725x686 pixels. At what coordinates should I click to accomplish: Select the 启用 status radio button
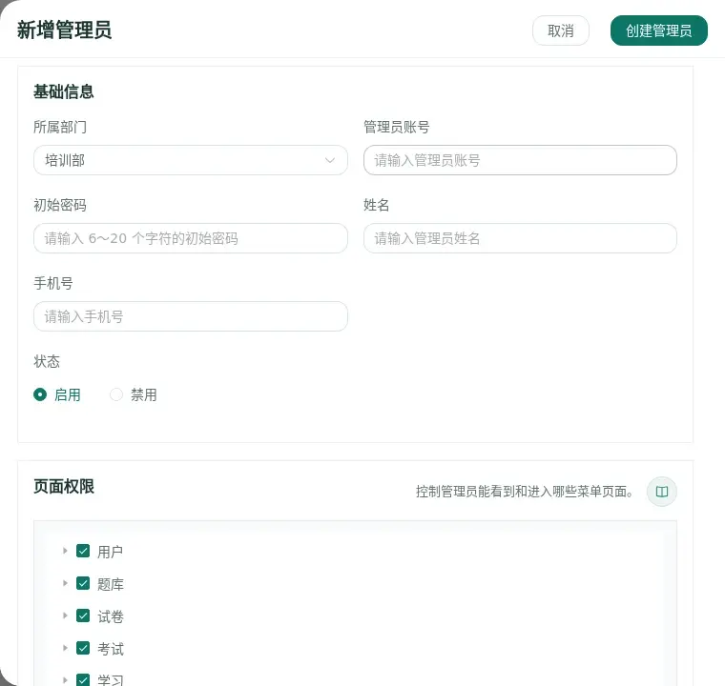pyautogui.click(x=40, y=394)
